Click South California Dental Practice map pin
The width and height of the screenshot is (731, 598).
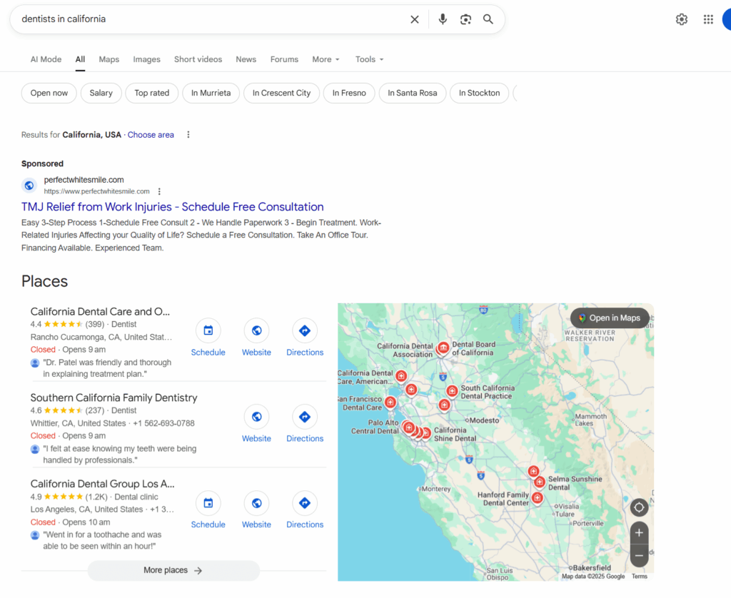pyautogui.click(x=451, y=390)
